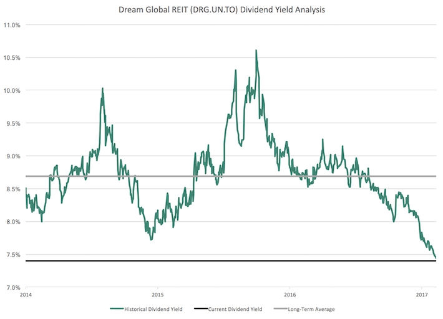
Task: Click the black Current Dividend Yield legend line
Action: [x=201, y=309]
